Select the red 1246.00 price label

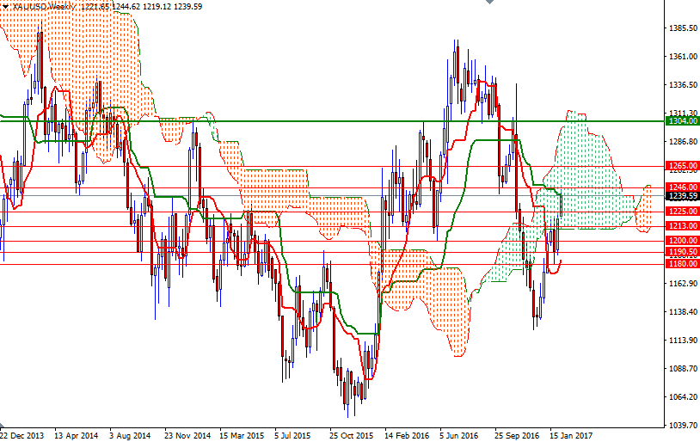click(x=680, y=187)
